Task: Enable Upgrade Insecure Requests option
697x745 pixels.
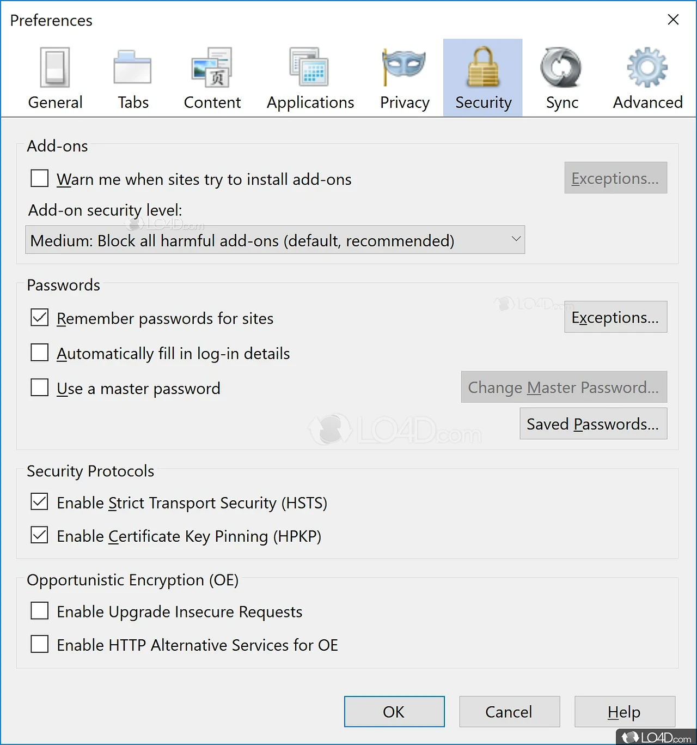Action: 40,611
